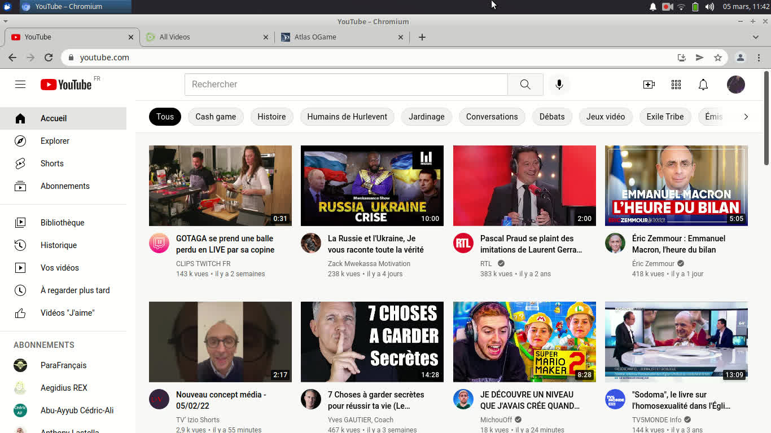This screenshot has height=433, width=771.
Task: Open the create video camera icon
Action: pyautogui.click(x=649, y=85)
